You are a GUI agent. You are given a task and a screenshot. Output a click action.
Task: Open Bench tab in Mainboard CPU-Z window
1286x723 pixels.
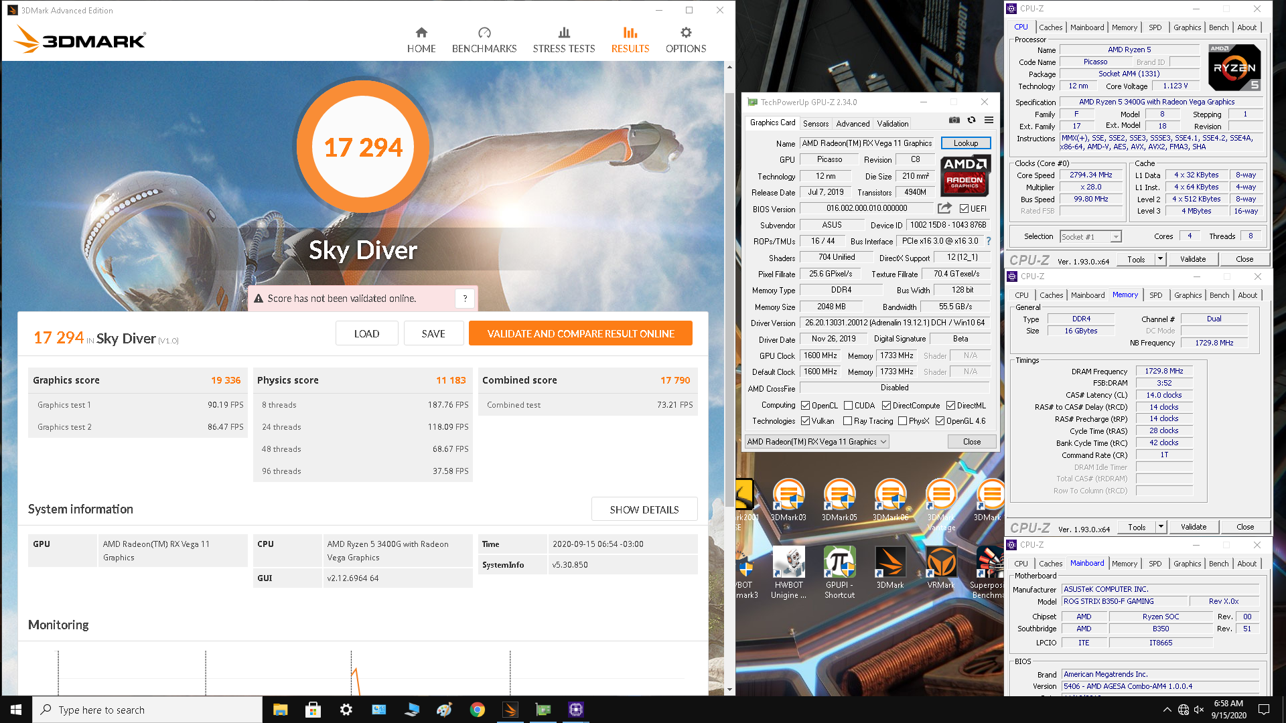pos(1219,564)
